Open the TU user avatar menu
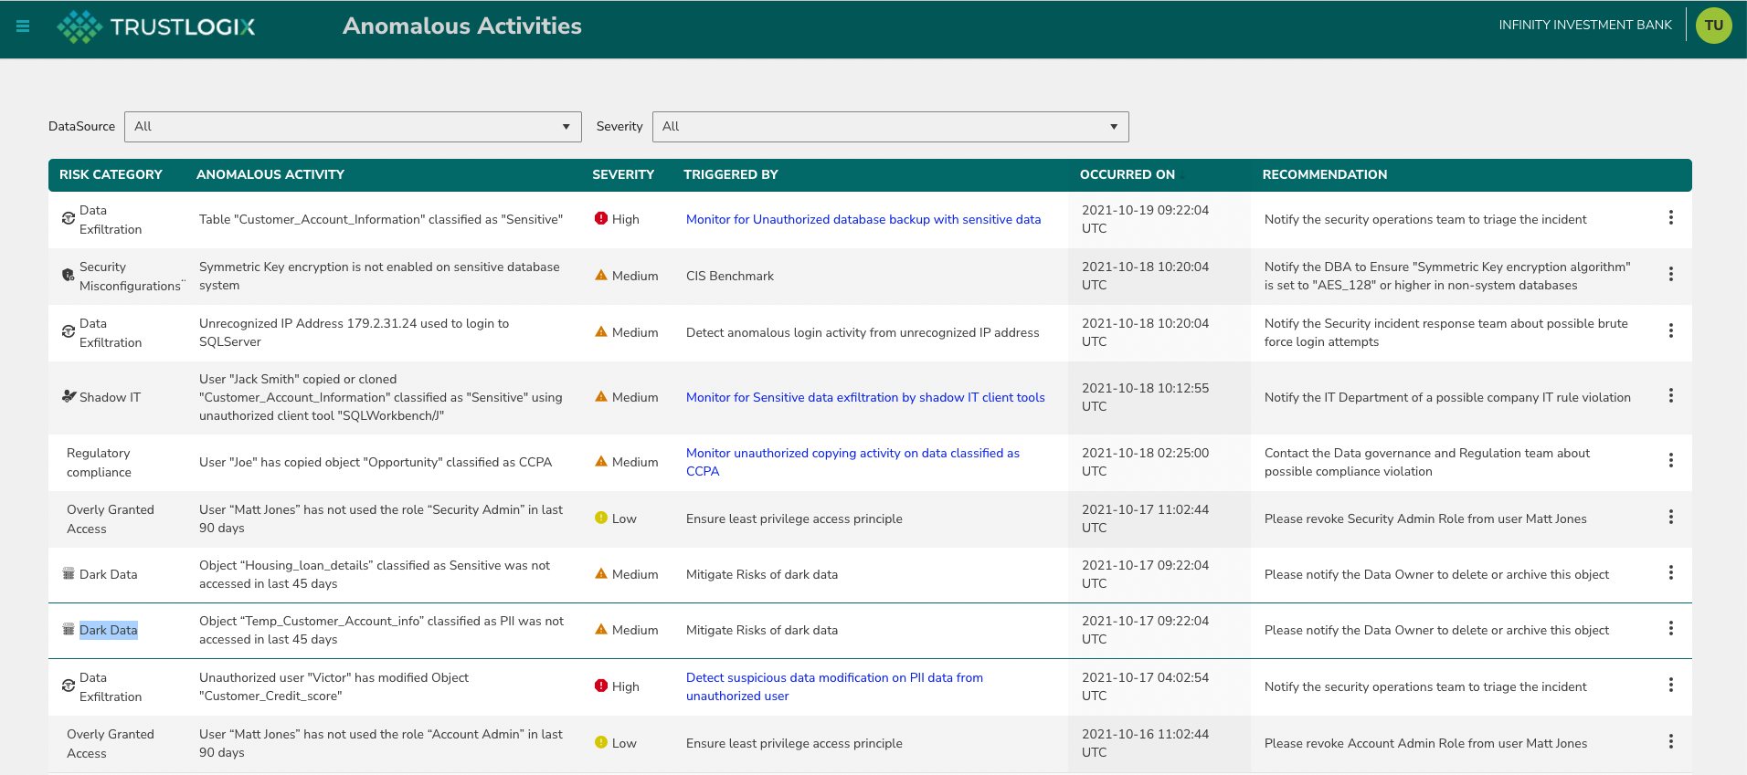The height and width of the screenshot is (775, 1747). [x=1713, y=26]
